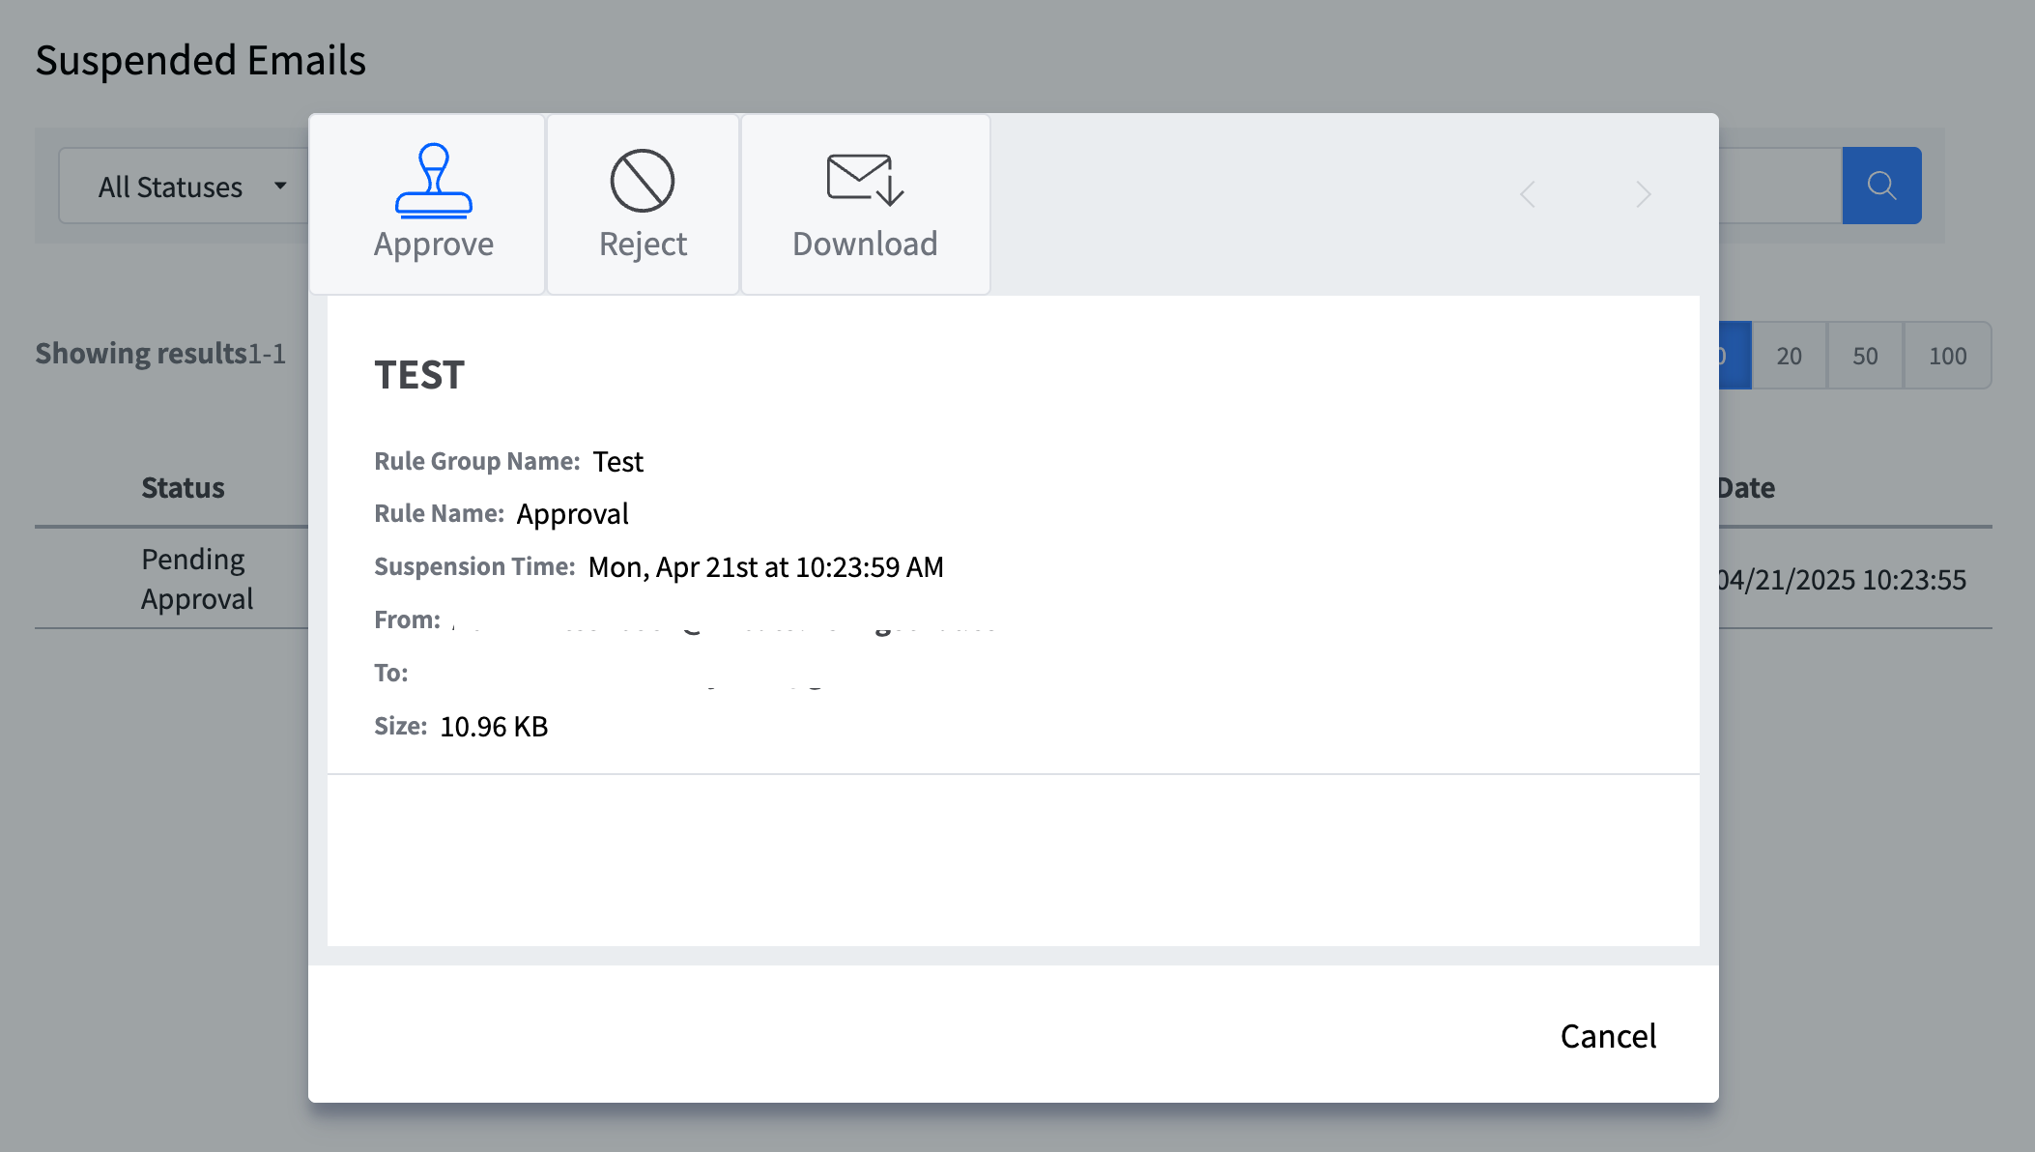The image size is (2035, 1152).
Task: Go to next email with right chevron
Action: coord(1643,194)
